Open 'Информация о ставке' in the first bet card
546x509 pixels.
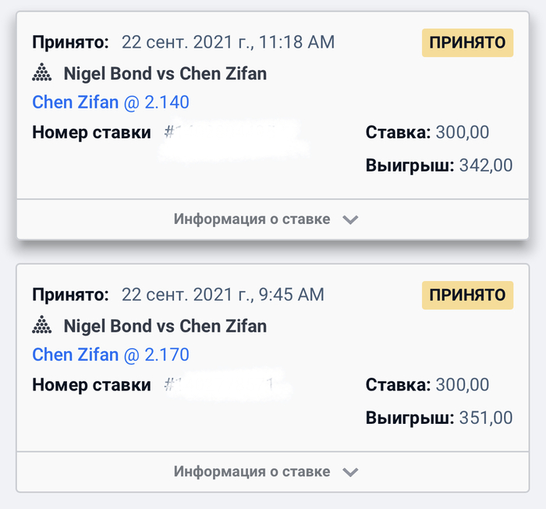252,219
